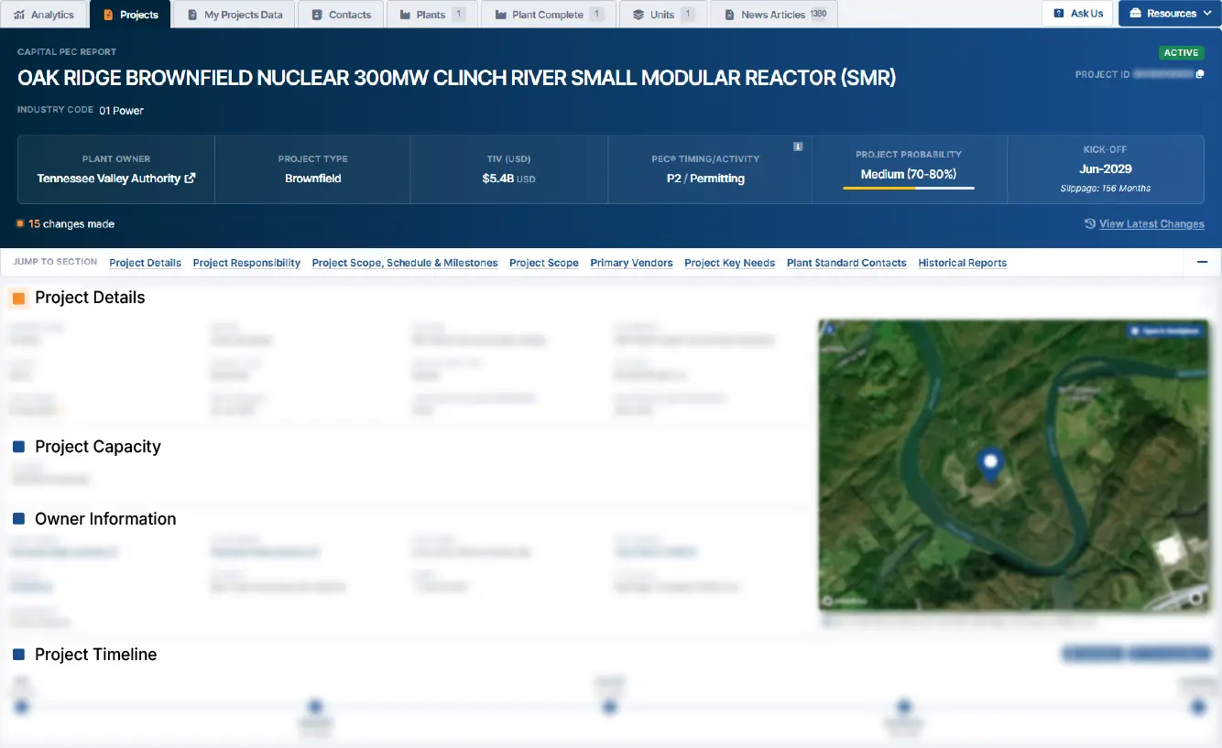The height and width of the screenshot is (748, 1222).
Task: Select the Plants tab
Action: pos(431,15)
